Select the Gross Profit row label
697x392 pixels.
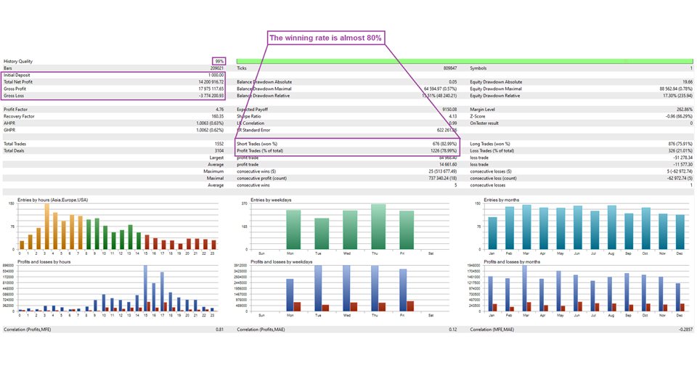(x=15, y=89)
